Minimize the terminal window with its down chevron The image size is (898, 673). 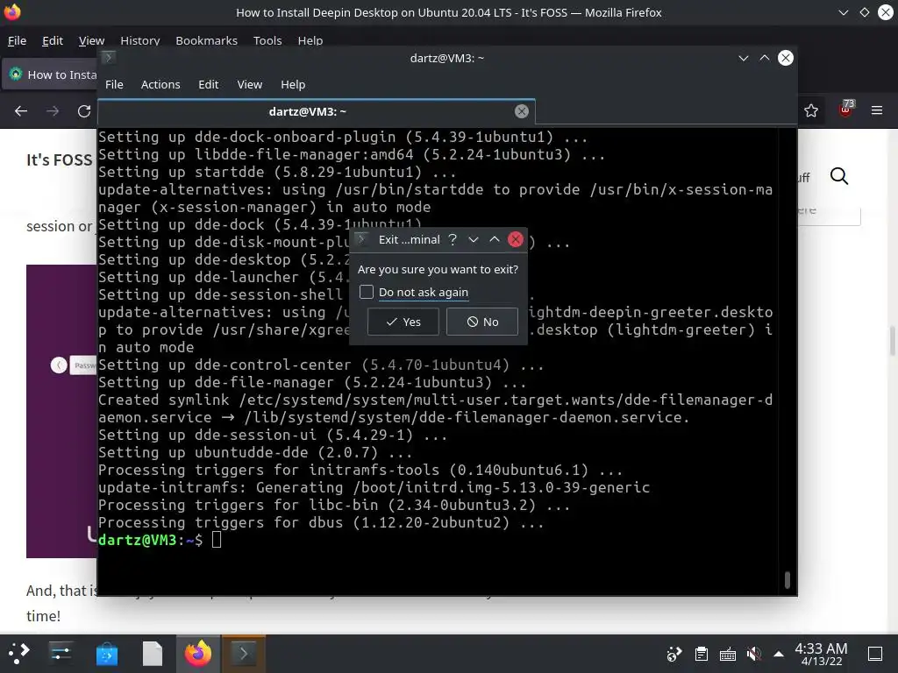tap(744, 58)
